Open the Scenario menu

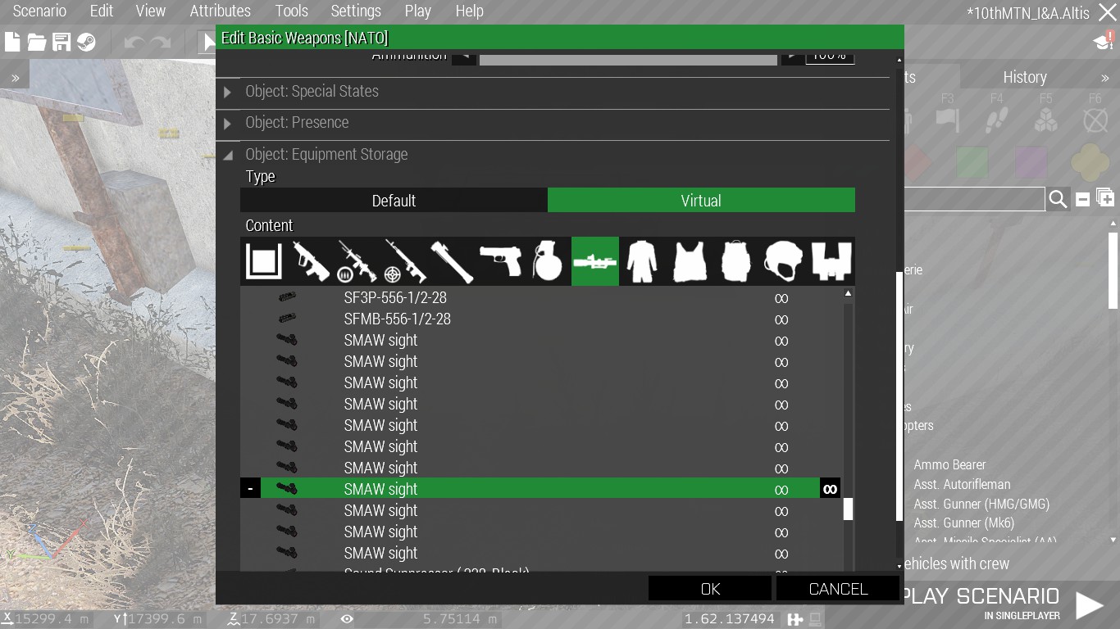point(39,11)
